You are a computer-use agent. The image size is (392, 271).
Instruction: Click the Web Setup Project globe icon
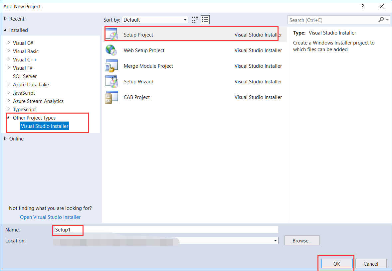(x=111, y=50)
